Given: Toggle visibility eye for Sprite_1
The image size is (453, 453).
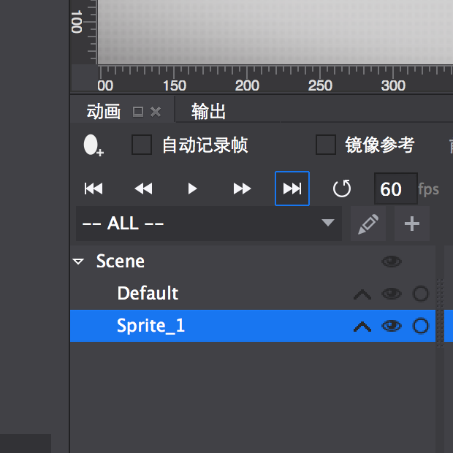Looking at the screenshot, I should pos(392,326).
